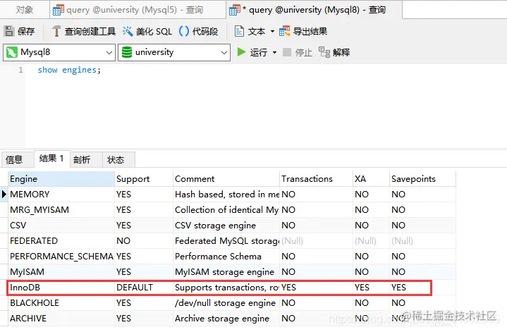Click the 停止 button label
The image size is (507, 332).
304,52
